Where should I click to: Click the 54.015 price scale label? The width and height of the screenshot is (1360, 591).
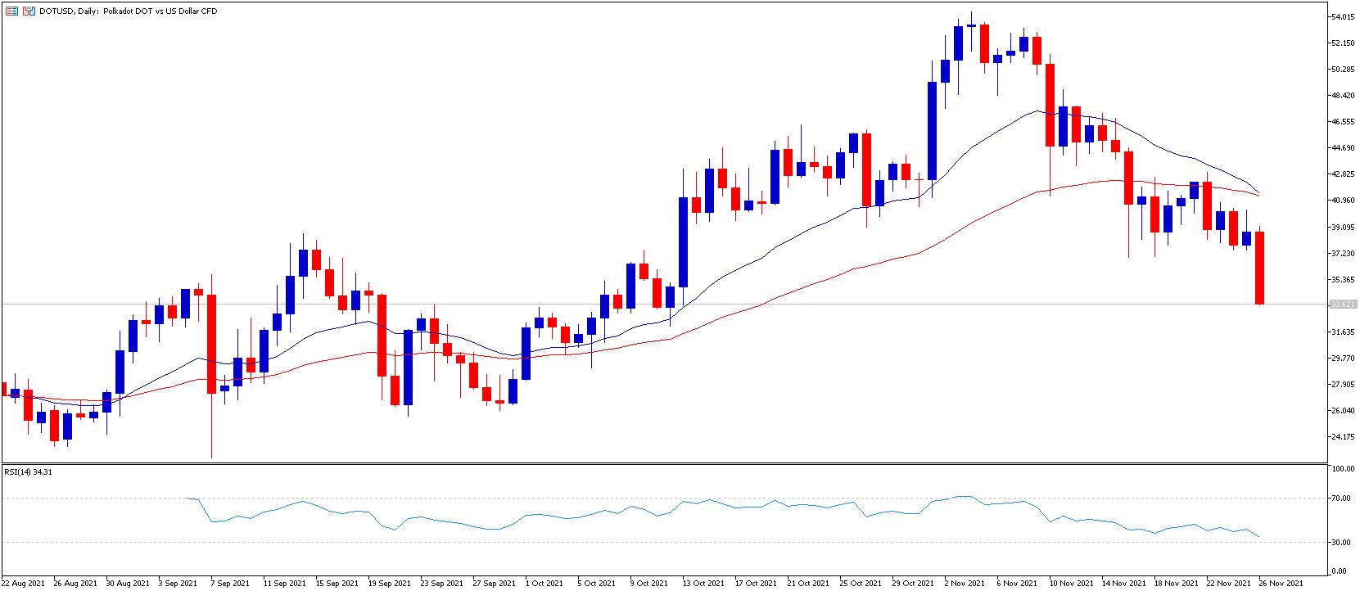1343,16
